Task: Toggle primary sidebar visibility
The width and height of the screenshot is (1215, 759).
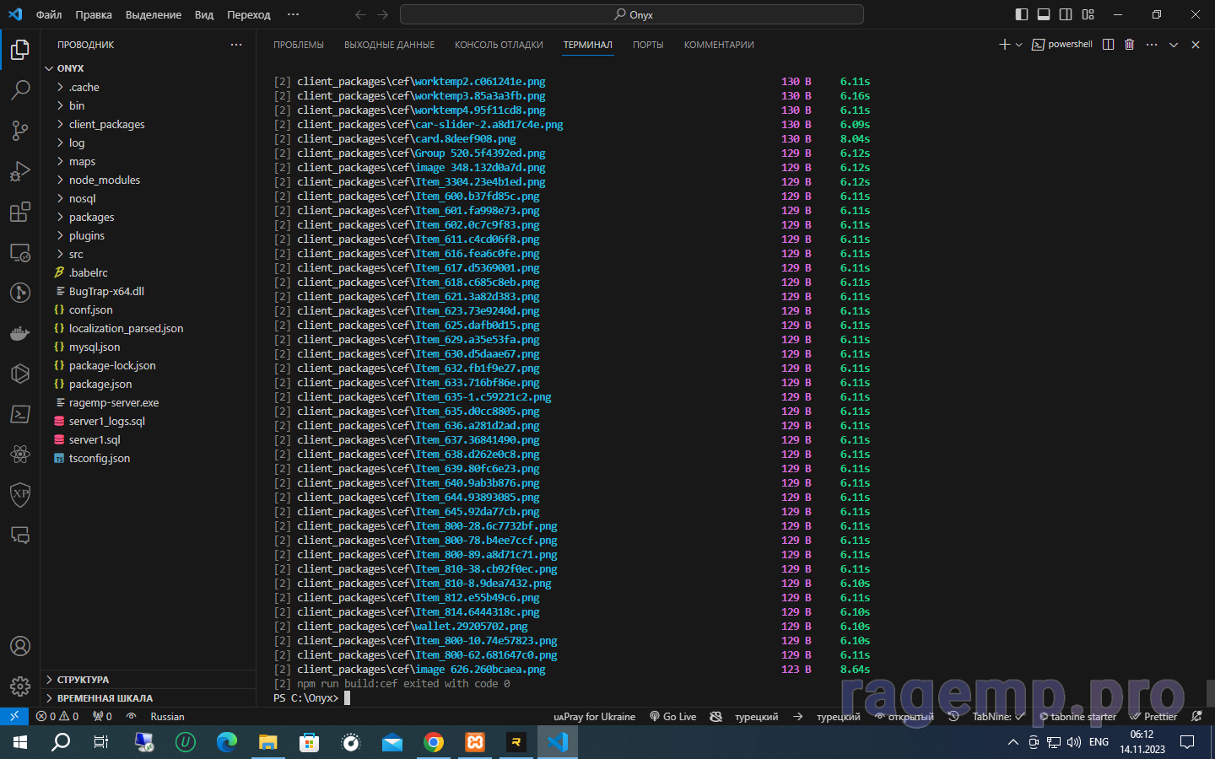Action: tap(1022, 14)
